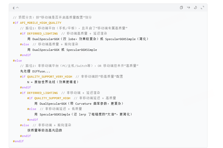Click the top comment "顶层分支" line
The image size is (223, 148).
coord(52,18)
